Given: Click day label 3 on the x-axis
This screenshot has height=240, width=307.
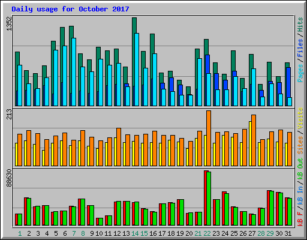Looking at the screenshot, I should point(38,233).
